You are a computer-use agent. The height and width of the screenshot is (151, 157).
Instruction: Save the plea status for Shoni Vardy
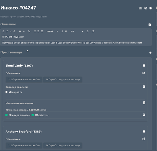tap(144, 115)
